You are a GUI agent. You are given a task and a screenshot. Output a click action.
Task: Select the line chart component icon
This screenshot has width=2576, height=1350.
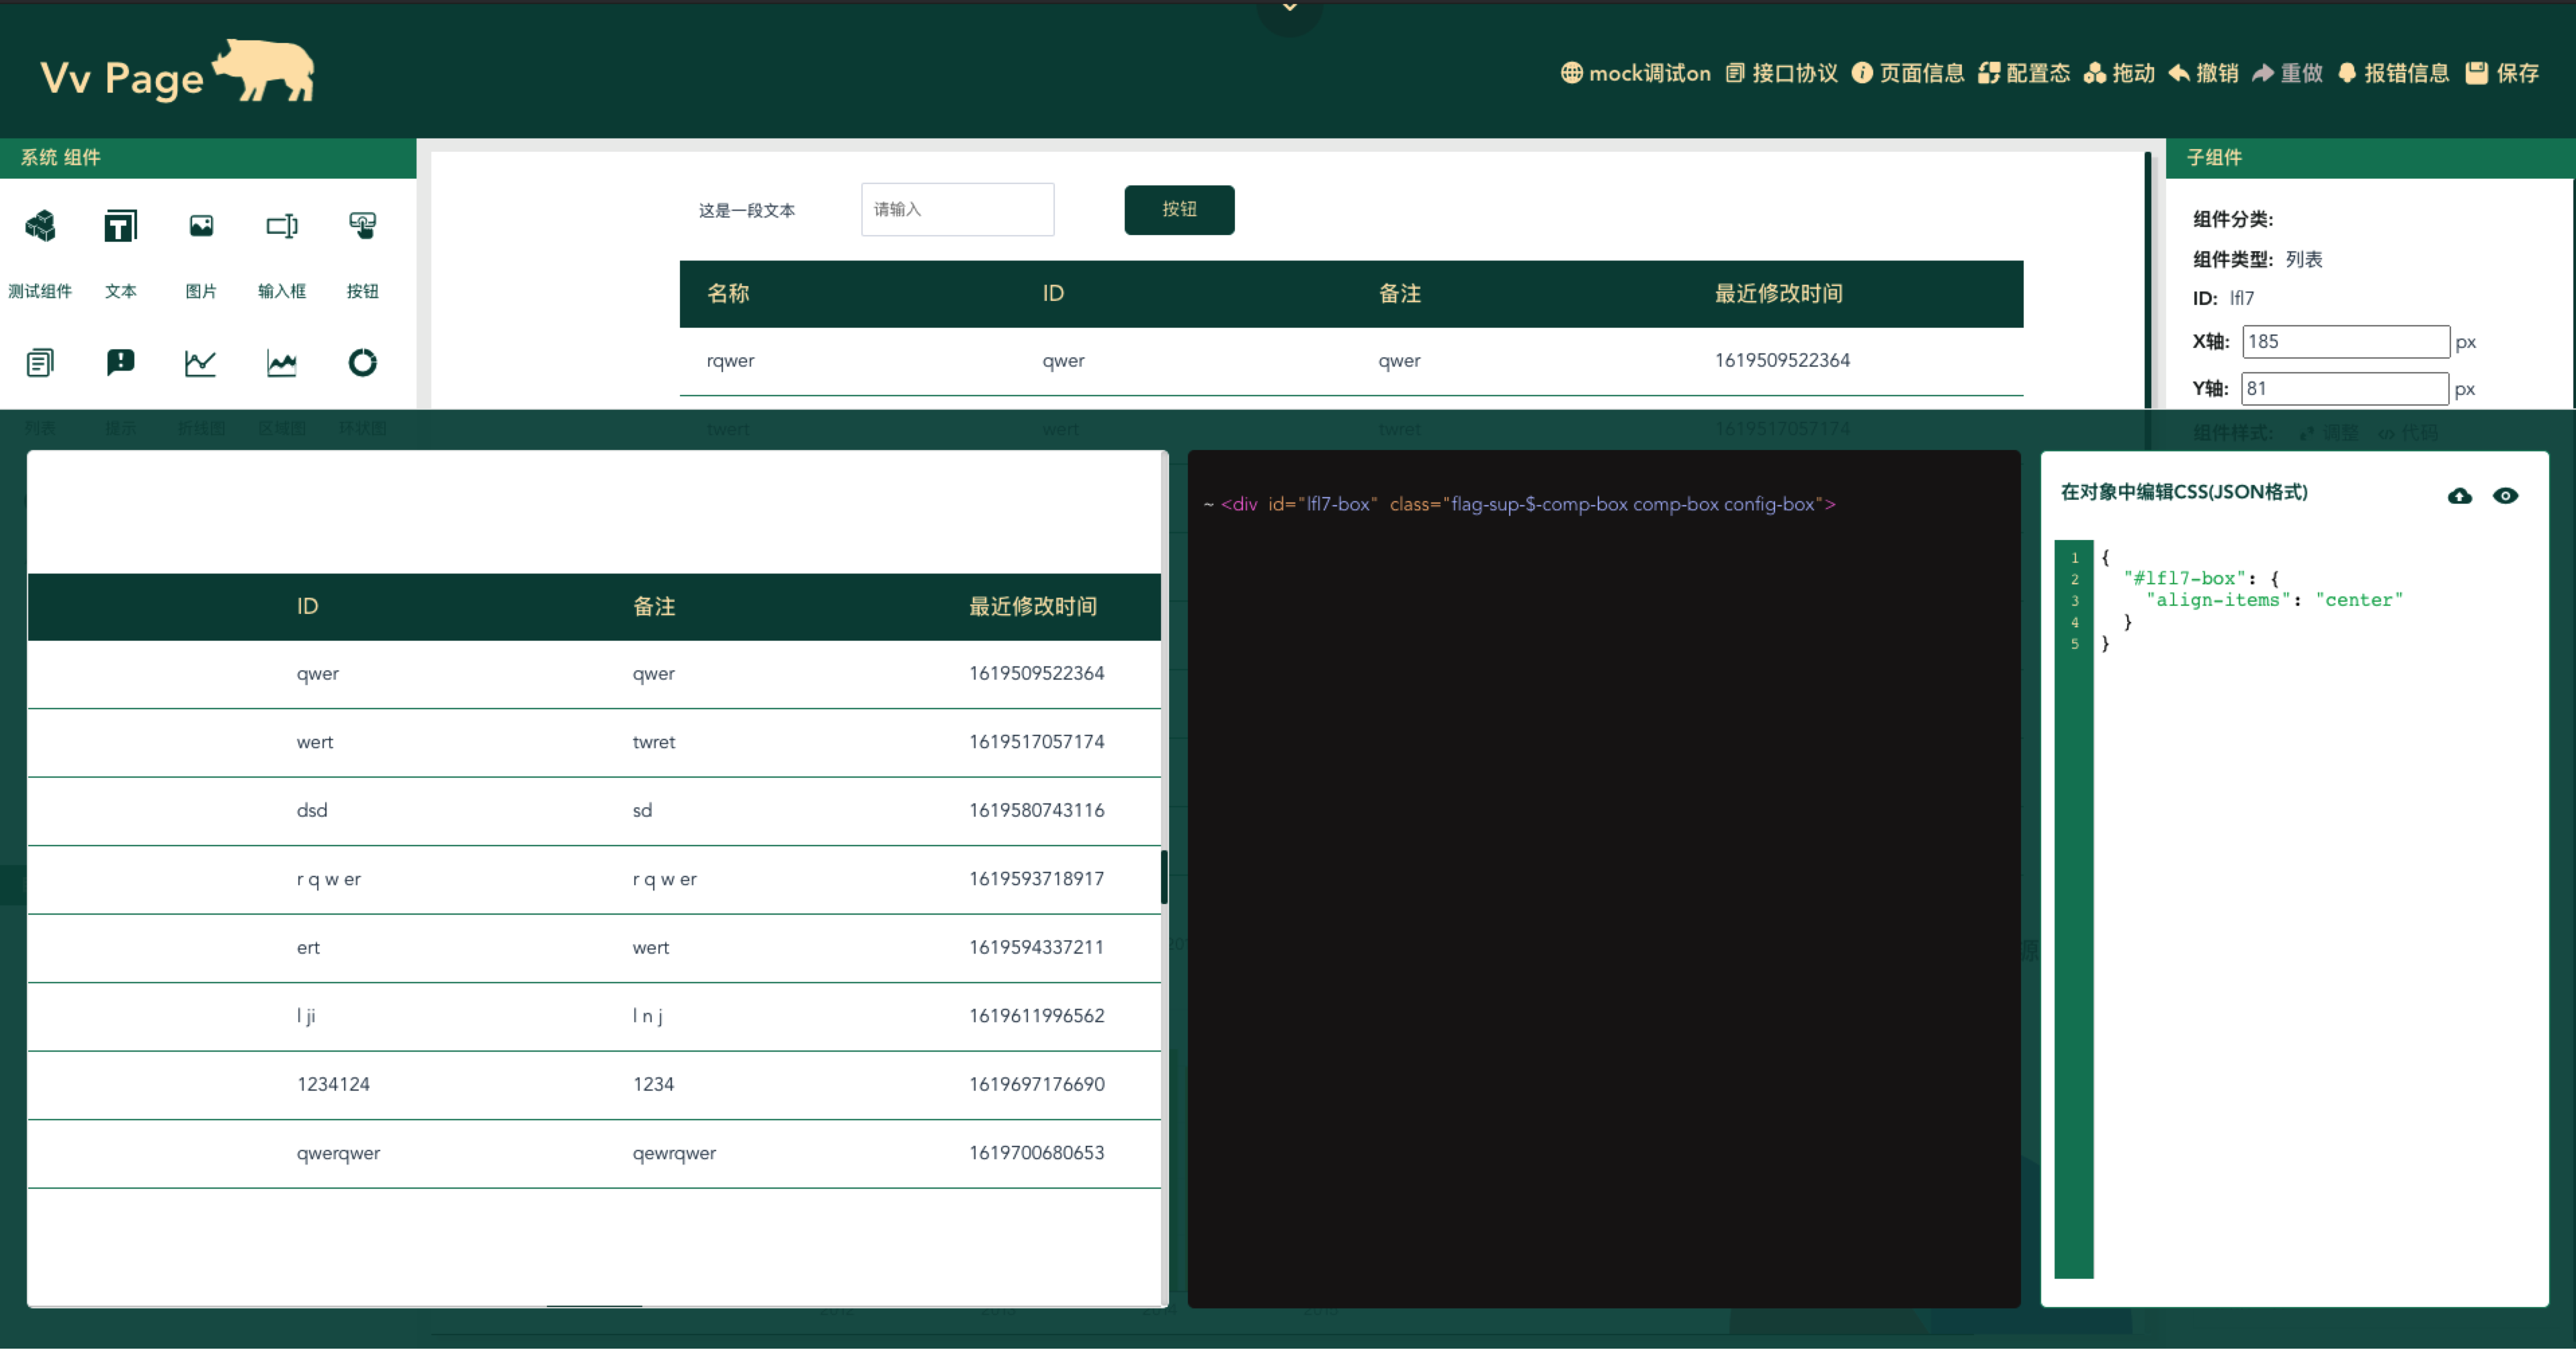(201, 362)
